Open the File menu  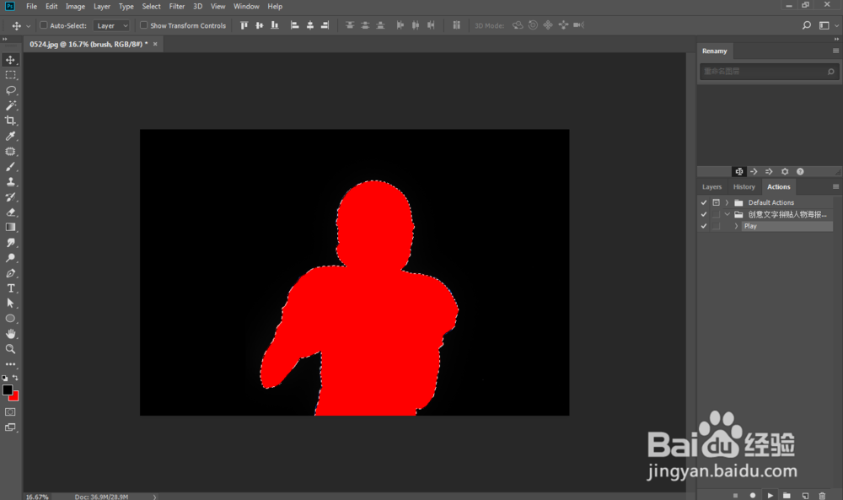32,7
